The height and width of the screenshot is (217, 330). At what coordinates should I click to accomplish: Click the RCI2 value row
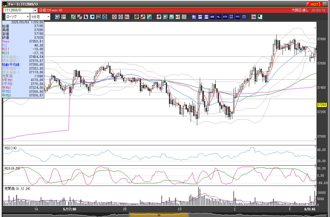coord(23,53)
